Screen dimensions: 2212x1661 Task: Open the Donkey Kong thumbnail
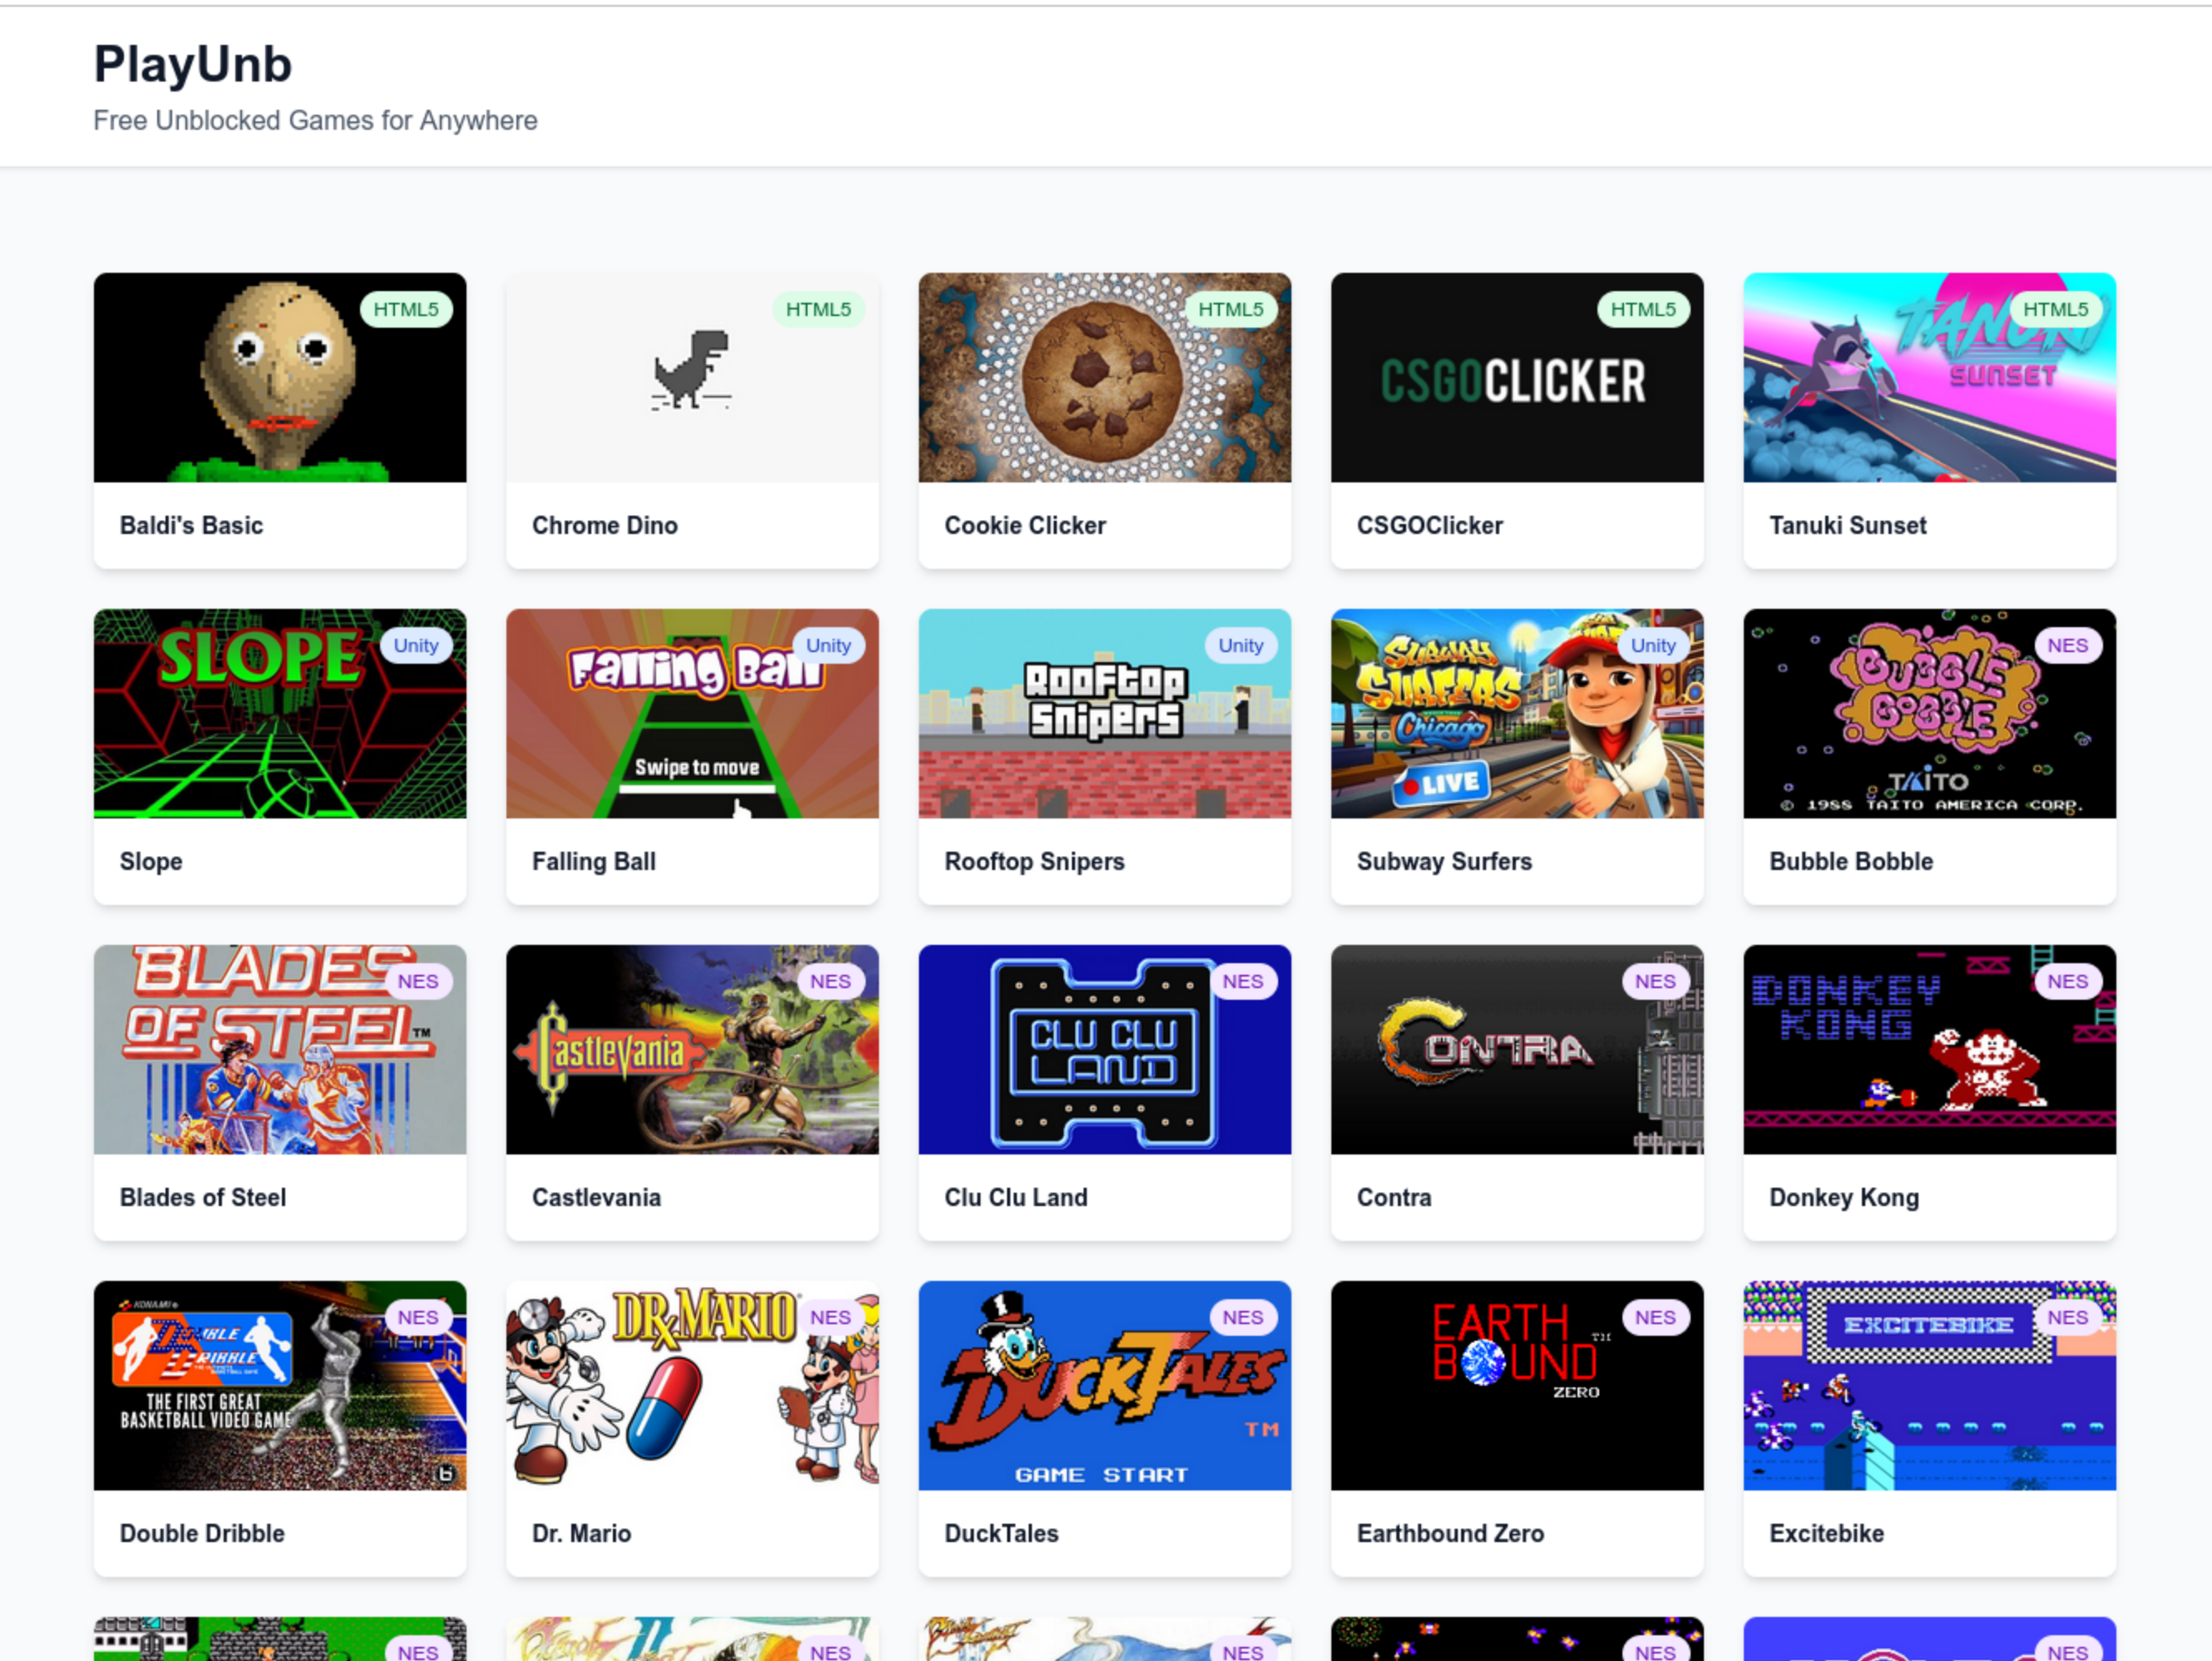tap(1930, 1049)
